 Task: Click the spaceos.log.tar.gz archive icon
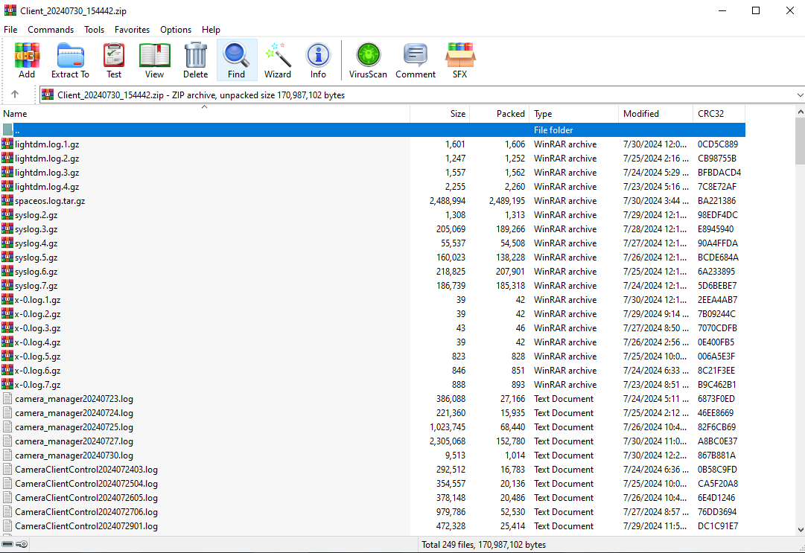(x=7, y=200)
